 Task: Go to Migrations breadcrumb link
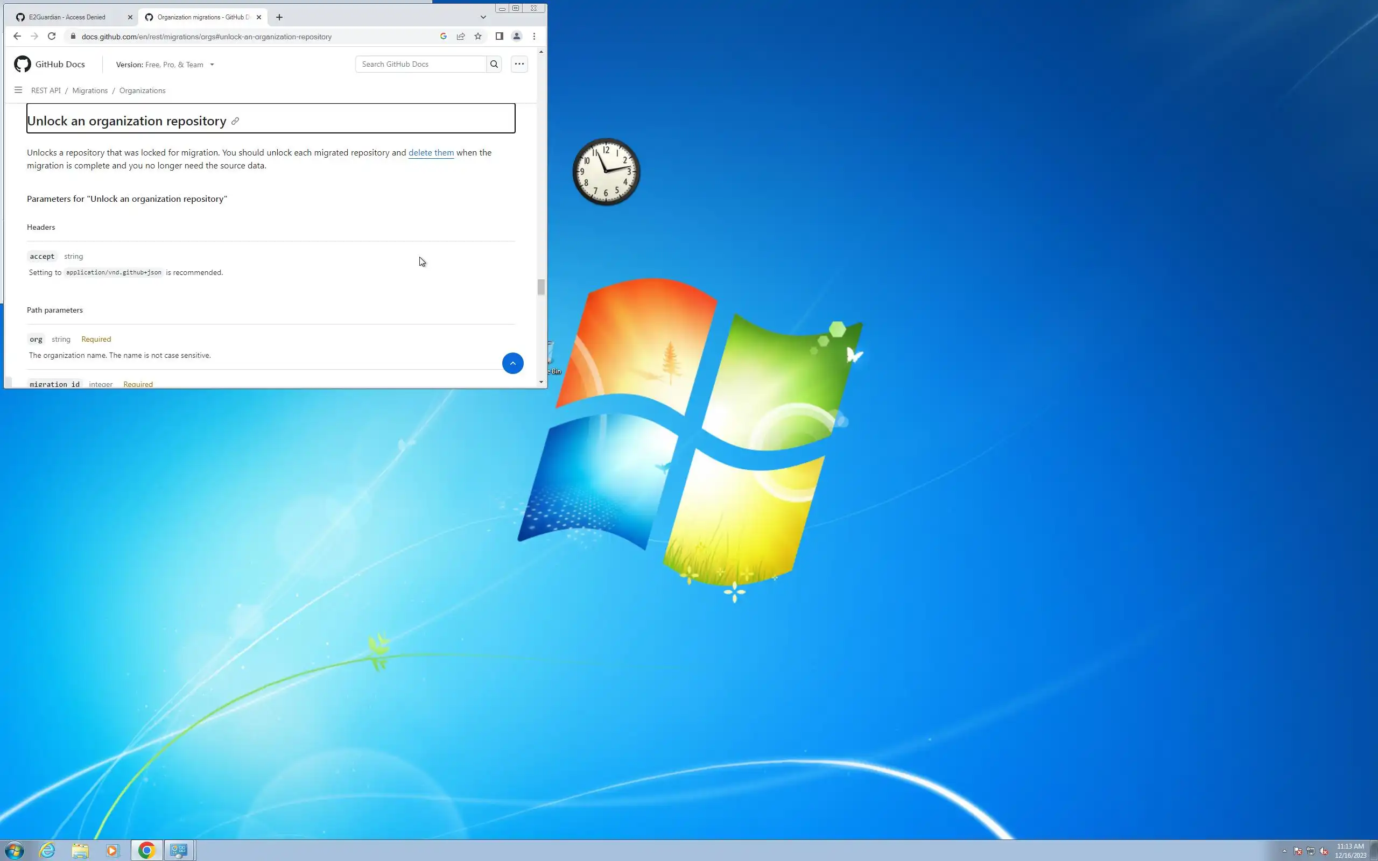click(x=90, y=90)
